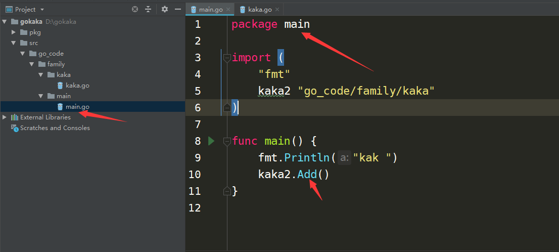Select Scratches and Consoles item
This screenshot has height=252, width=559.
click(x=55, y=128)
